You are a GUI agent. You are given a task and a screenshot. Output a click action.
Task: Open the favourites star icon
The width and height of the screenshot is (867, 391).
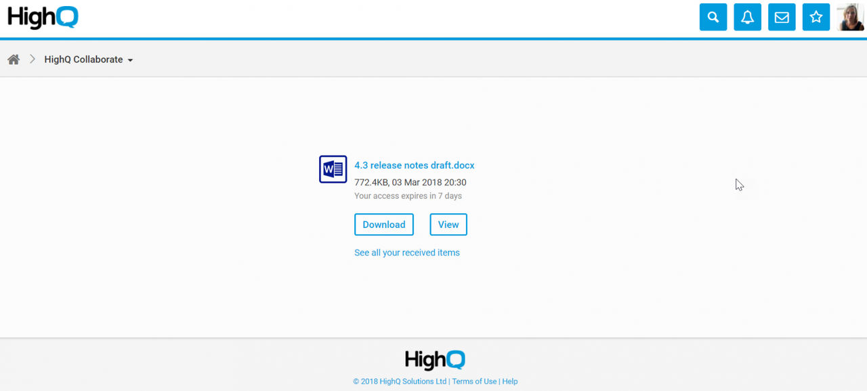click(816, 17)
